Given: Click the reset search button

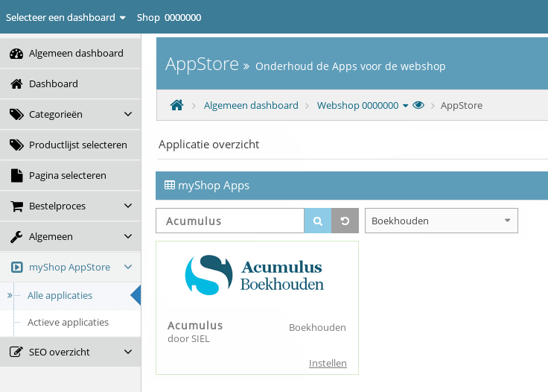Looking at the screenshot, I should pyautogui.click(x=345, y=221).
